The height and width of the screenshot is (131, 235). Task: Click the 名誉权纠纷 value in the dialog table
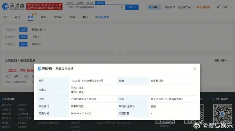pyautogui.click(x=157, y=81)
